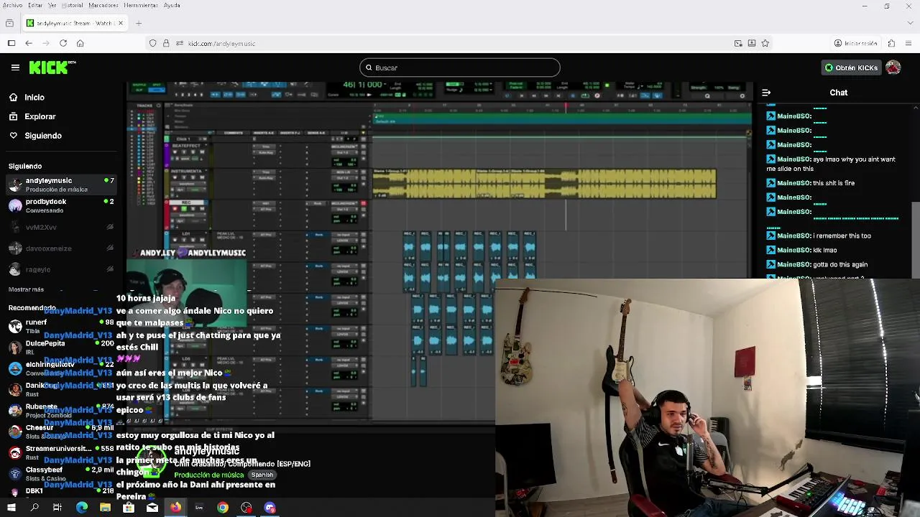Click the Explorar browse icon in sidebar
920x517 pixels.
tap(13, 116)
